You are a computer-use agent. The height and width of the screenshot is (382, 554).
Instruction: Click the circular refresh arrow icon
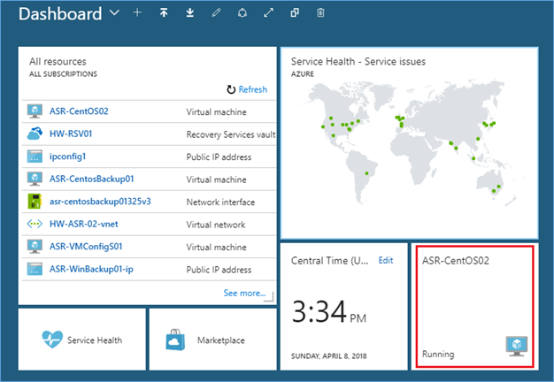point(231,89)
